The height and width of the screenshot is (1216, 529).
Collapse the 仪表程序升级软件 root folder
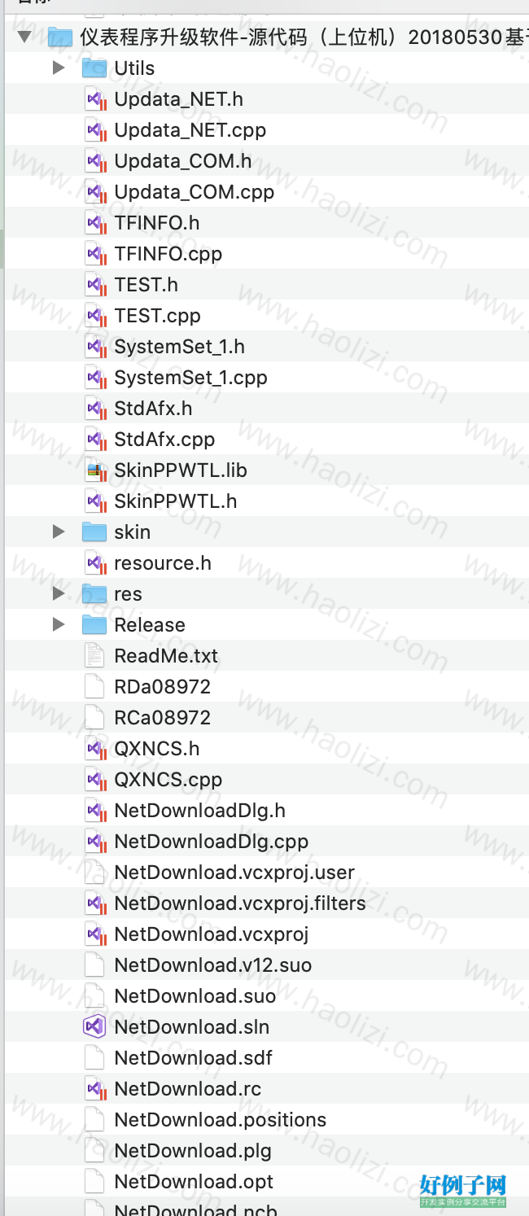24,37
